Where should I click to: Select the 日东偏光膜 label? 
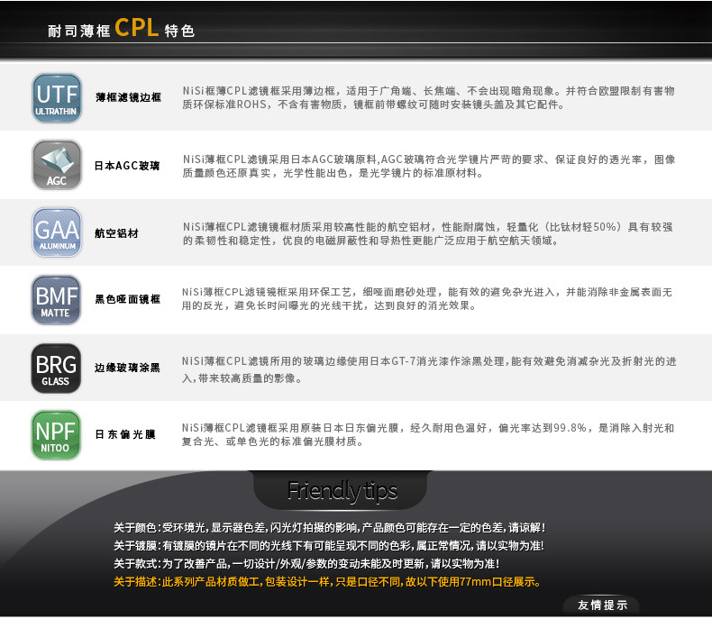125,434
